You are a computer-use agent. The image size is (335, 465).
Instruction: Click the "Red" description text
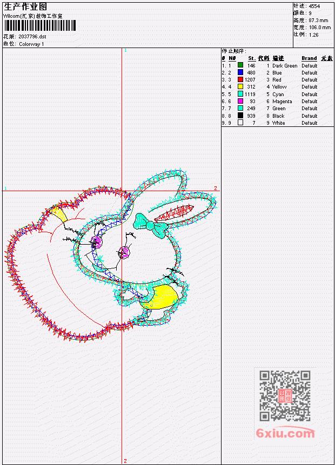tap(277, 80)
